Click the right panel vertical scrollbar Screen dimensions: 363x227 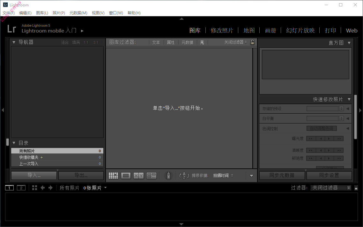coord(355,117)
